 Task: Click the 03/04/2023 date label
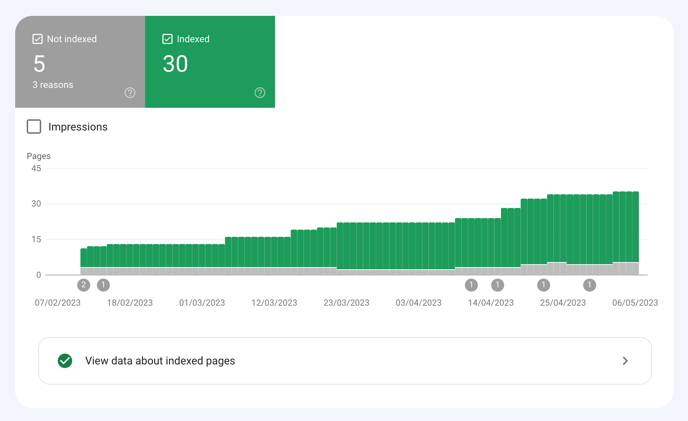(x=419, y=303)
